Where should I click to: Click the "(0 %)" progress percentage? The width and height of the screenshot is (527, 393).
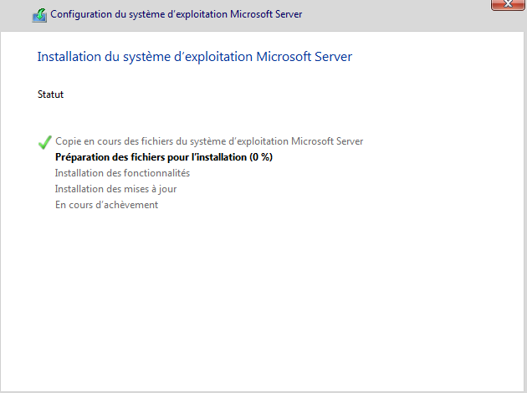click(x=261, y=157)
